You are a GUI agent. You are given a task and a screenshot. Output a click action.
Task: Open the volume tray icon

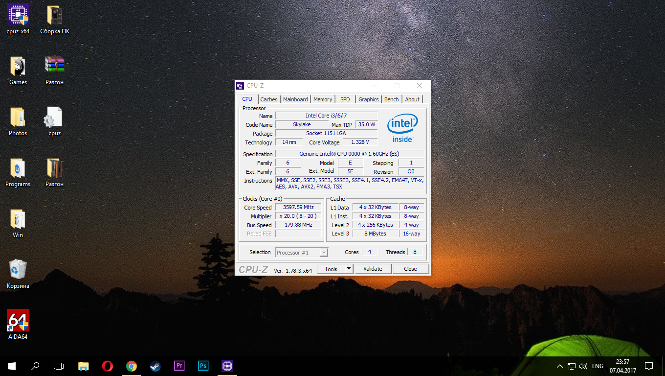tap(583, 366)
